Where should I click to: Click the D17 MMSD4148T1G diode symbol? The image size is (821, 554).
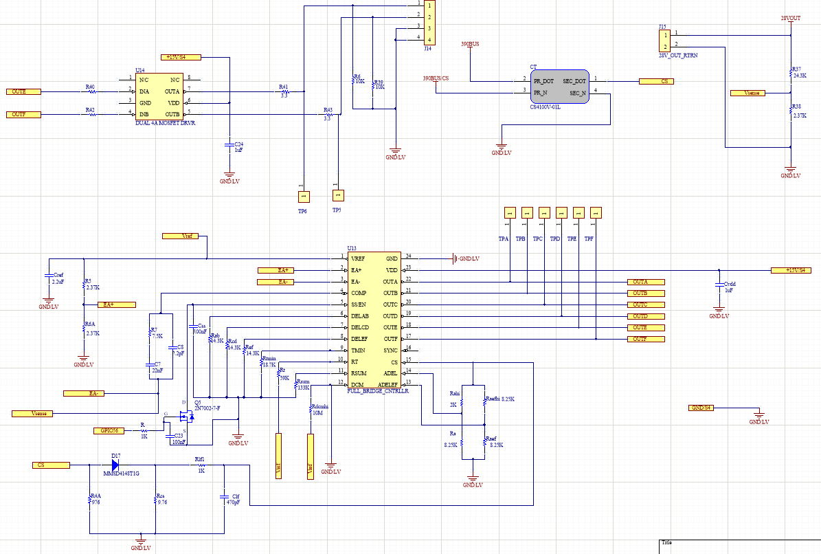pyautogui.click(x=114, y=464)
